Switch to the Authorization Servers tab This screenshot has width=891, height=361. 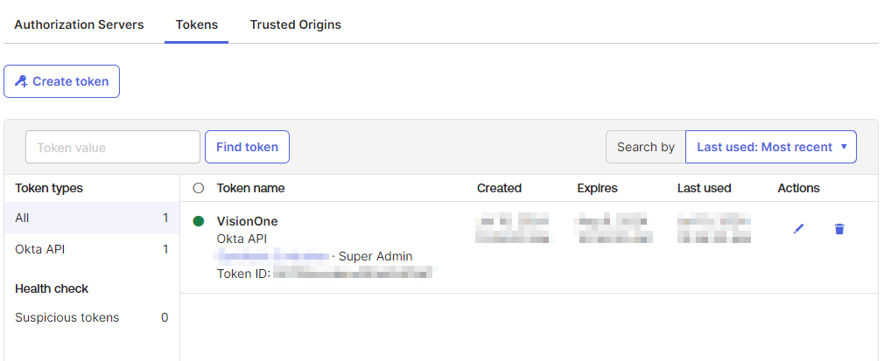[79, 24]
